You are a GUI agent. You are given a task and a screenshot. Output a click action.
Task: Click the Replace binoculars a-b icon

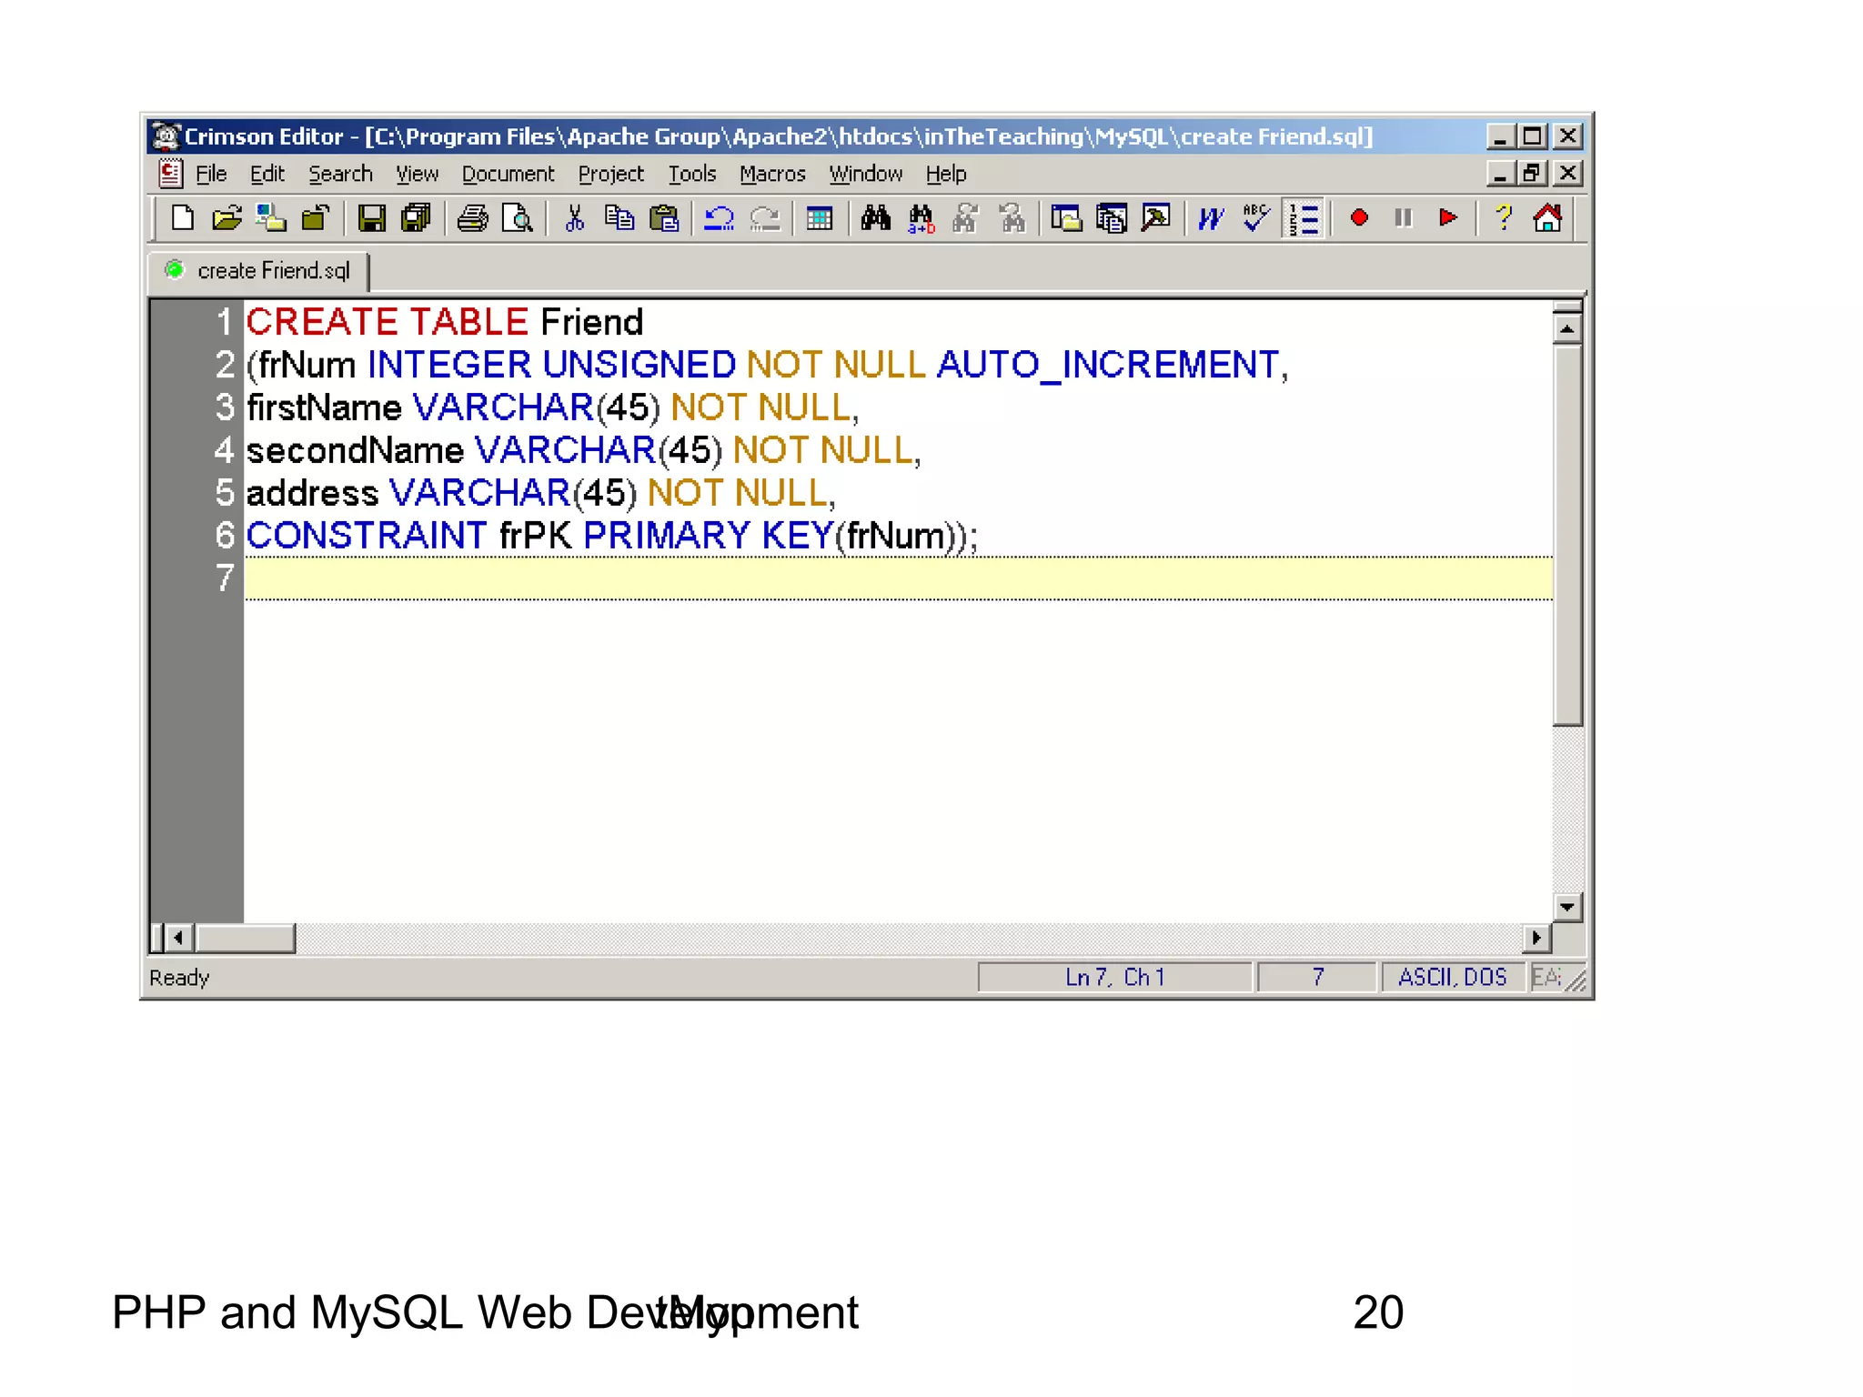921,218
